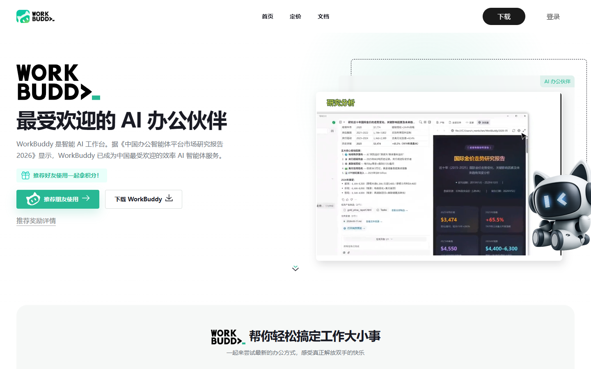Click the WorkBuddy logo in the header
This screenshot has width=591, height=369.
click(35, 16)
